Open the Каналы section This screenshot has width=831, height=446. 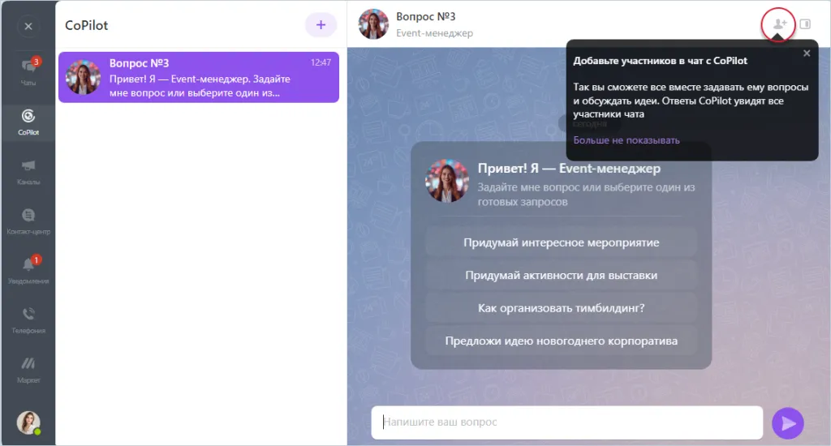pos(28,172)
